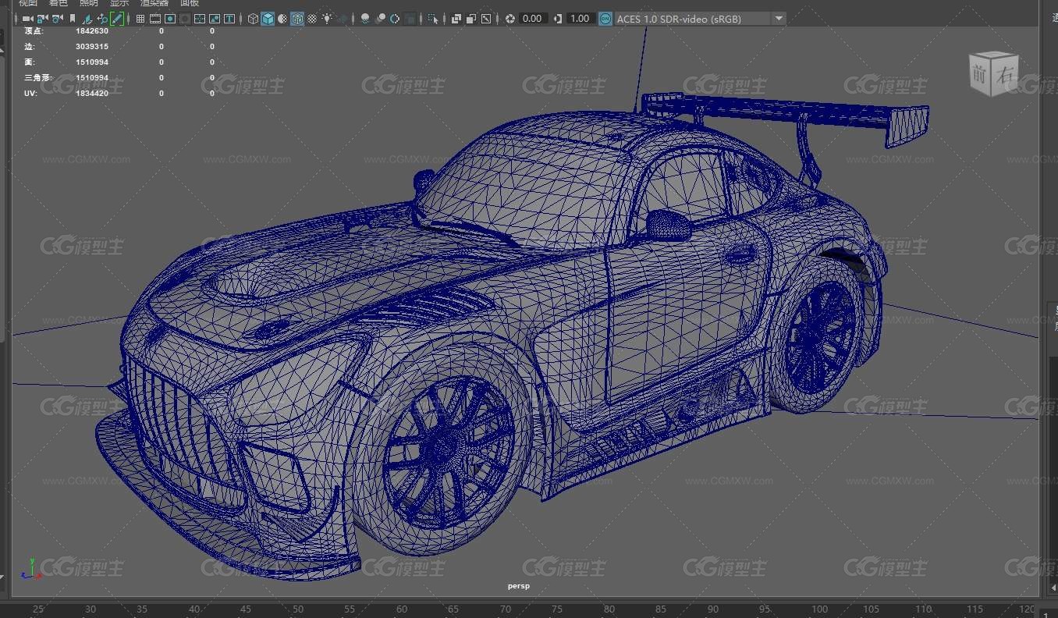Toggle the Gate Mask icon

pos(184,19)
